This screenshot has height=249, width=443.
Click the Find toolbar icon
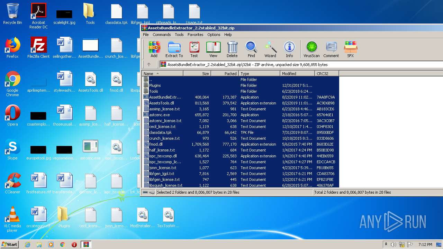[251, 49]
